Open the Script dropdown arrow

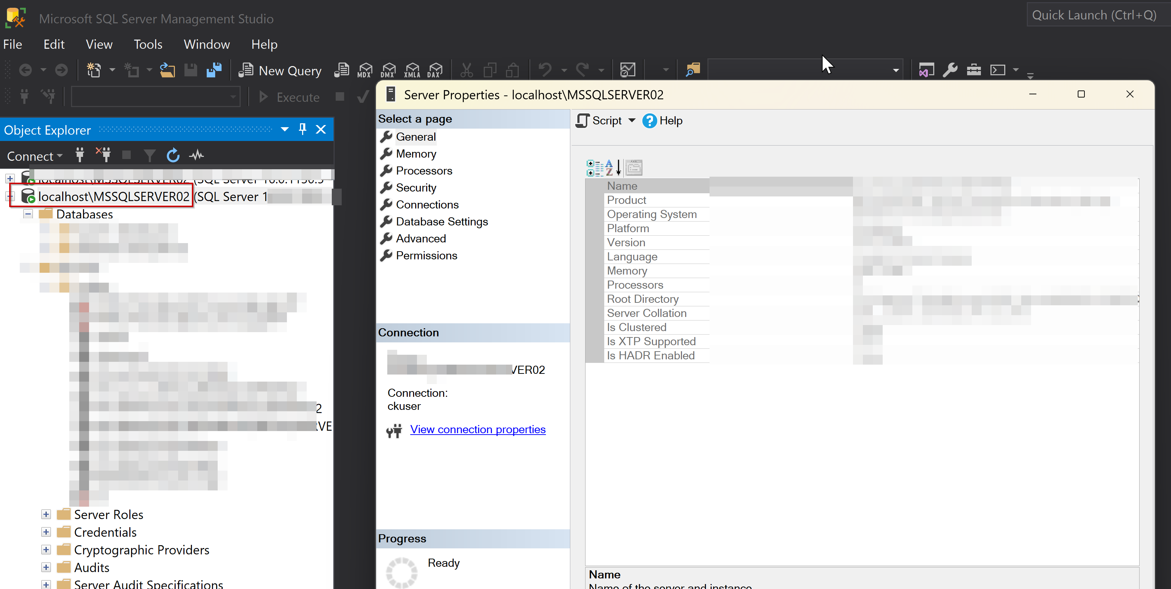[x=632, y=120]
